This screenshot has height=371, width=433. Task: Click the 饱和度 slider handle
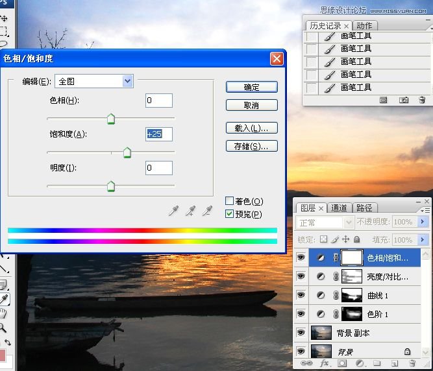127,152
